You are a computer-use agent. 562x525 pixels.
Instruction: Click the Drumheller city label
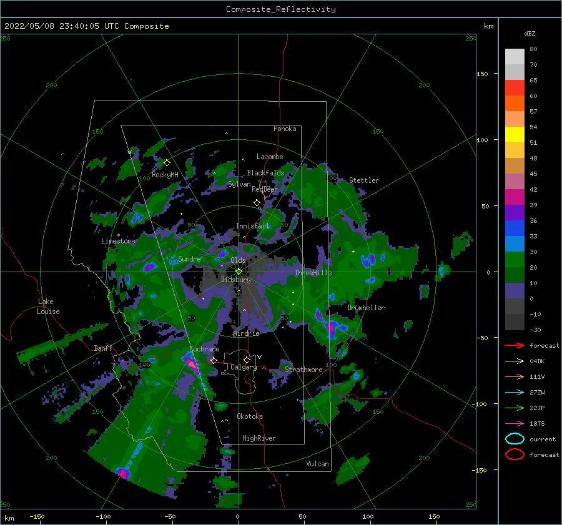366,308
